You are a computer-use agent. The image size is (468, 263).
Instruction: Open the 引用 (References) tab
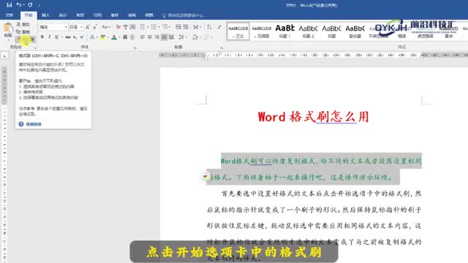pyautogui.click(x=97, y=15)
